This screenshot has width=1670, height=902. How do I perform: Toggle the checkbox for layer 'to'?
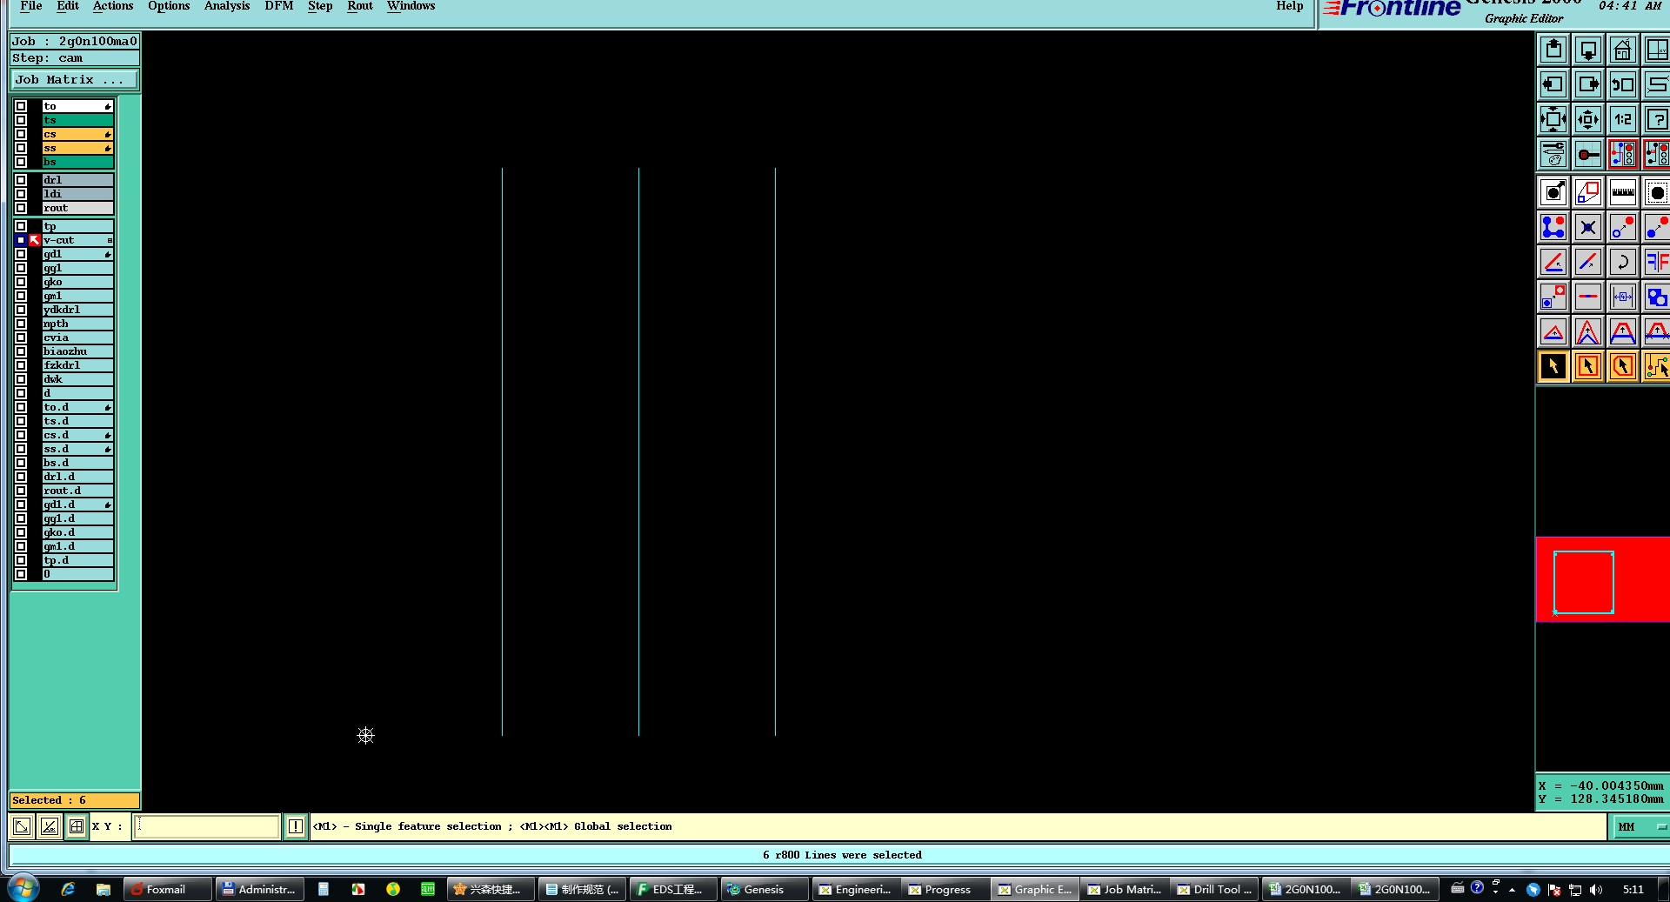coord(21,106)
